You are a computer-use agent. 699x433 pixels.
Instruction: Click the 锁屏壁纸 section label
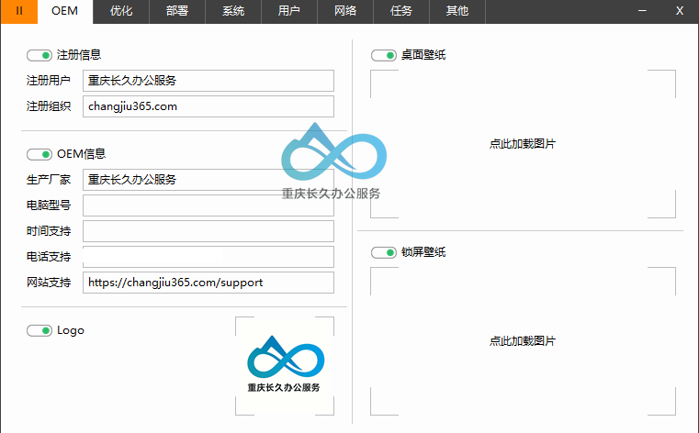tap(423, 252)
